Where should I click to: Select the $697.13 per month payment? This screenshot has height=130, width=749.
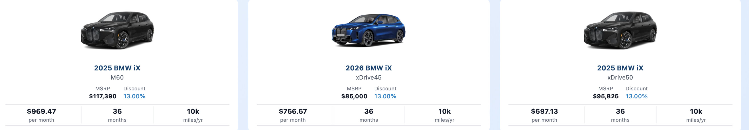click(x=544, y=112)
